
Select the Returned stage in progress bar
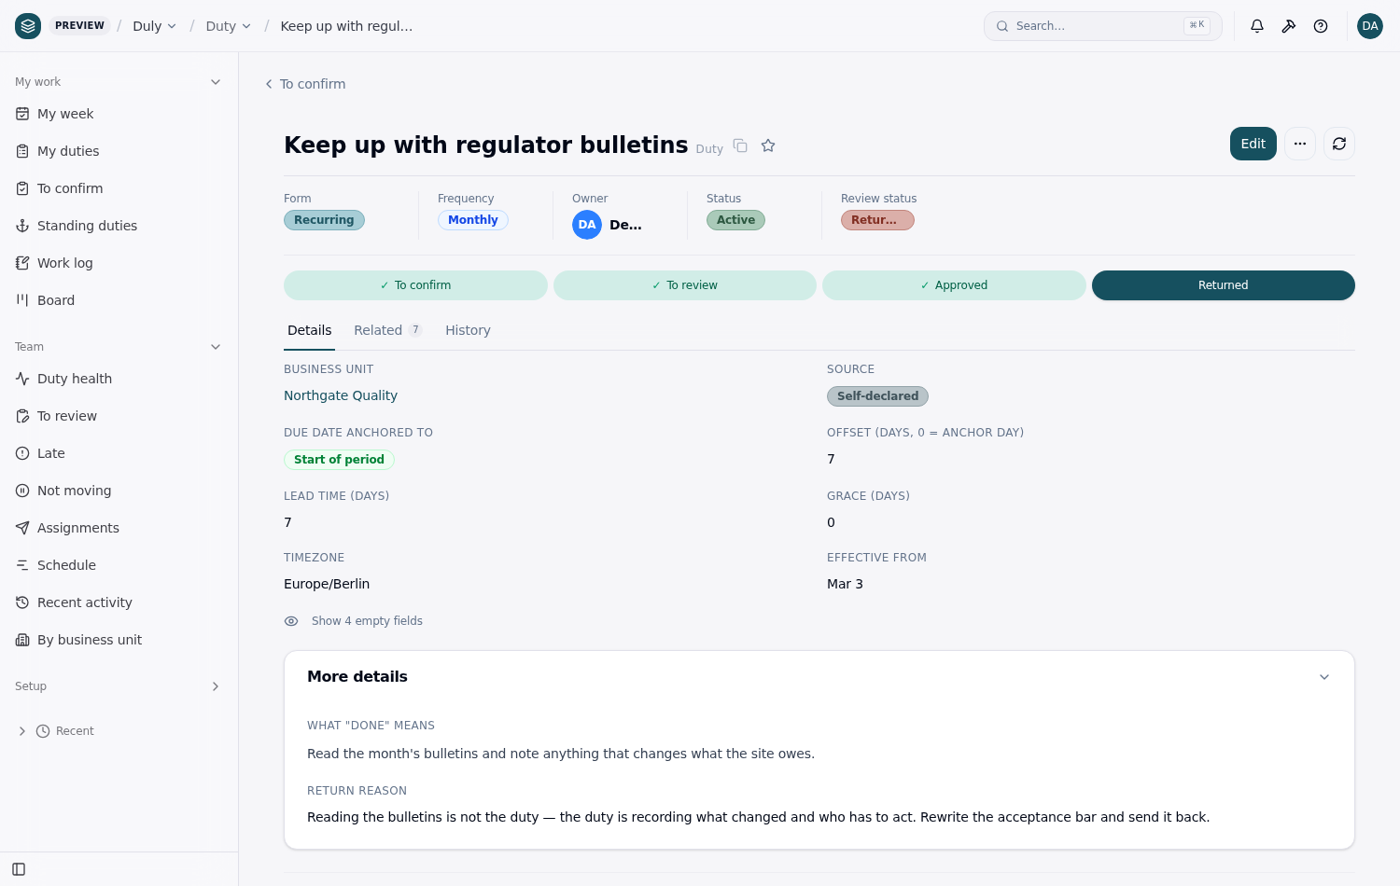pyautogui.click(x=1224, y=285)
